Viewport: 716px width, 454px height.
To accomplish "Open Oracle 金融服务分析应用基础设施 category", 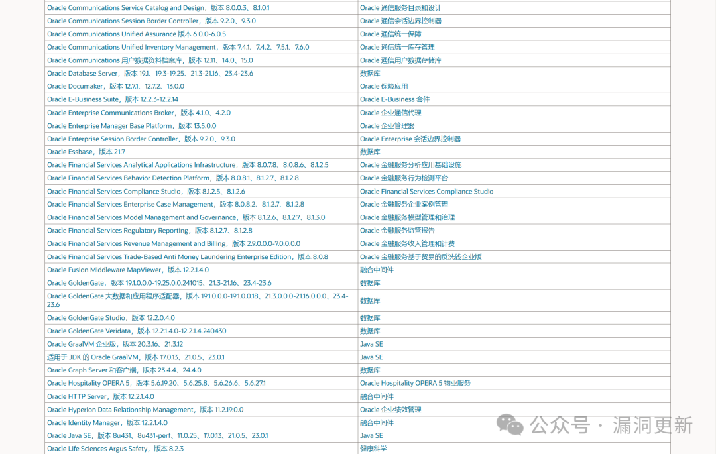I will tap(410, 165).
